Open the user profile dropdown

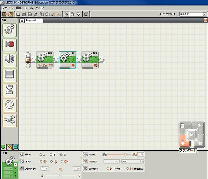192,14
